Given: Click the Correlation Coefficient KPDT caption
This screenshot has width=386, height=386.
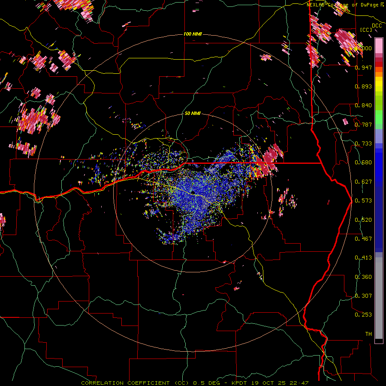Looking at the screenshot, I should 195,383.
